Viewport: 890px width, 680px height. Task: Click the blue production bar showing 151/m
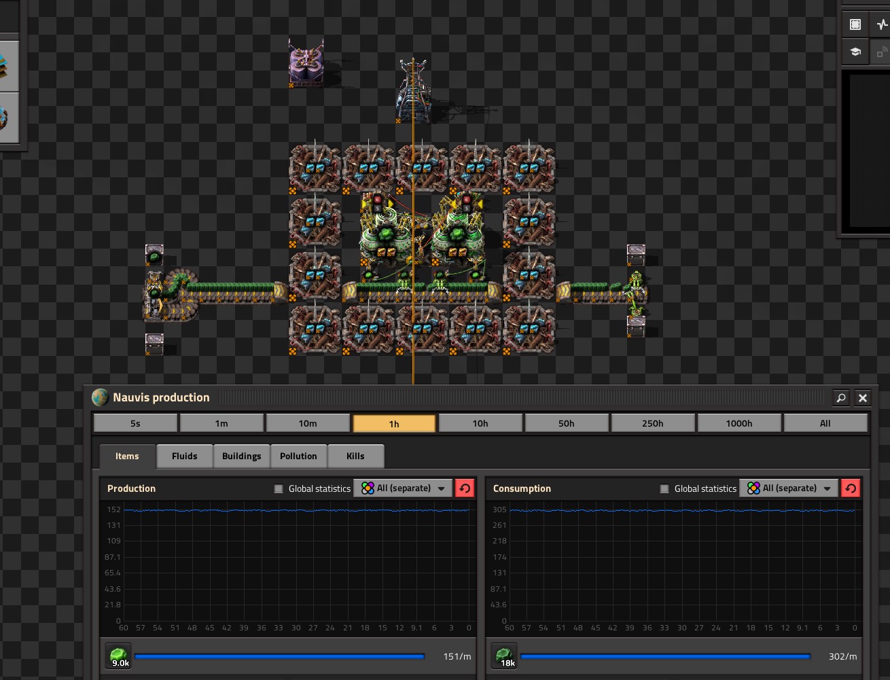click(x=280, y=656)
